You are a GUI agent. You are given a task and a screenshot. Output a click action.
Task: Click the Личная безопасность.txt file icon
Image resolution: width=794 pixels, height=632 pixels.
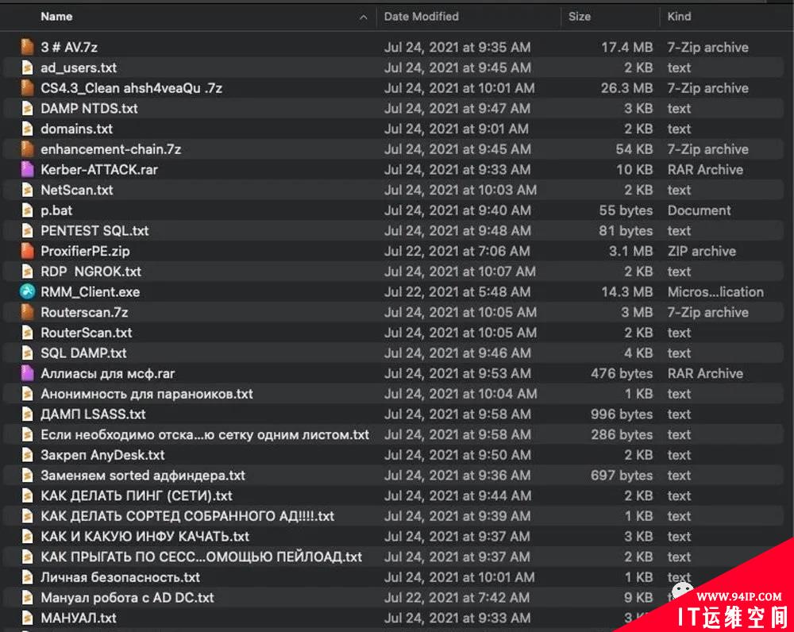(27, 577)
